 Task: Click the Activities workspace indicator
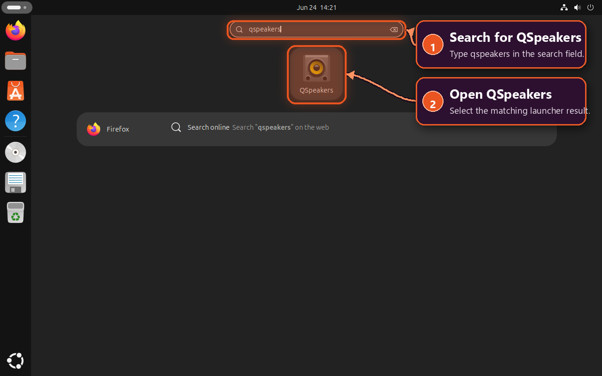click(17, 8)
